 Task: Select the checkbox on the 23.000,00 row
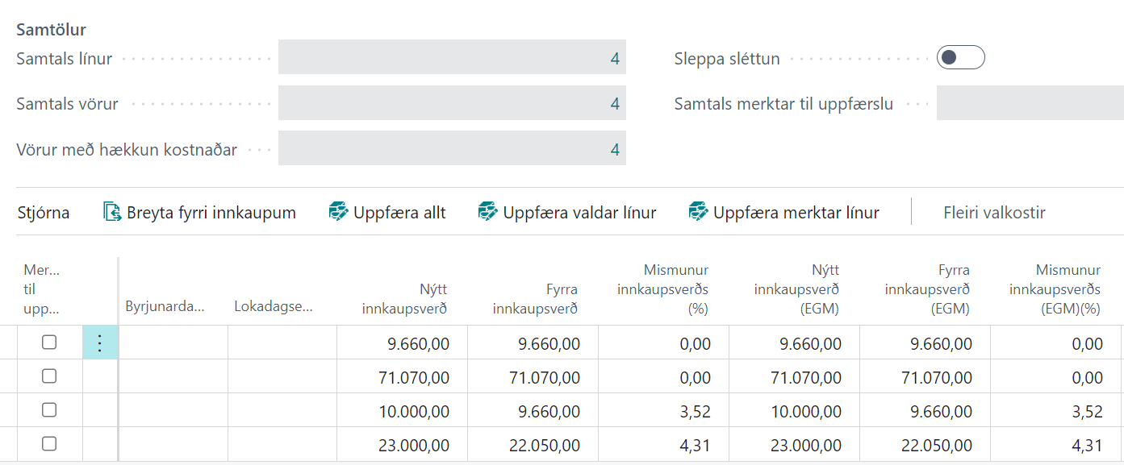coord(49,444)
